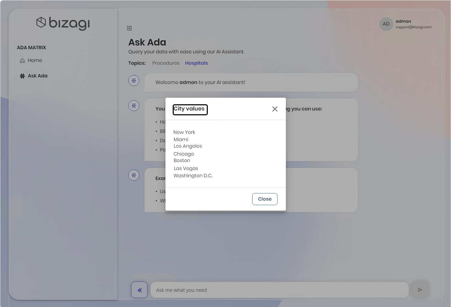The height and width of the screenshot is (307, 451).
Task: Click the Ask Ada page heading
Action: [147, 42]
